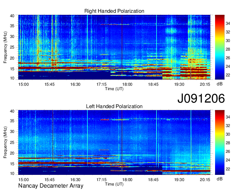This screenshot has height=190, width=234.
Task: Click the 25 MHz tick in the top plot
Action: (x=12, y=47)
